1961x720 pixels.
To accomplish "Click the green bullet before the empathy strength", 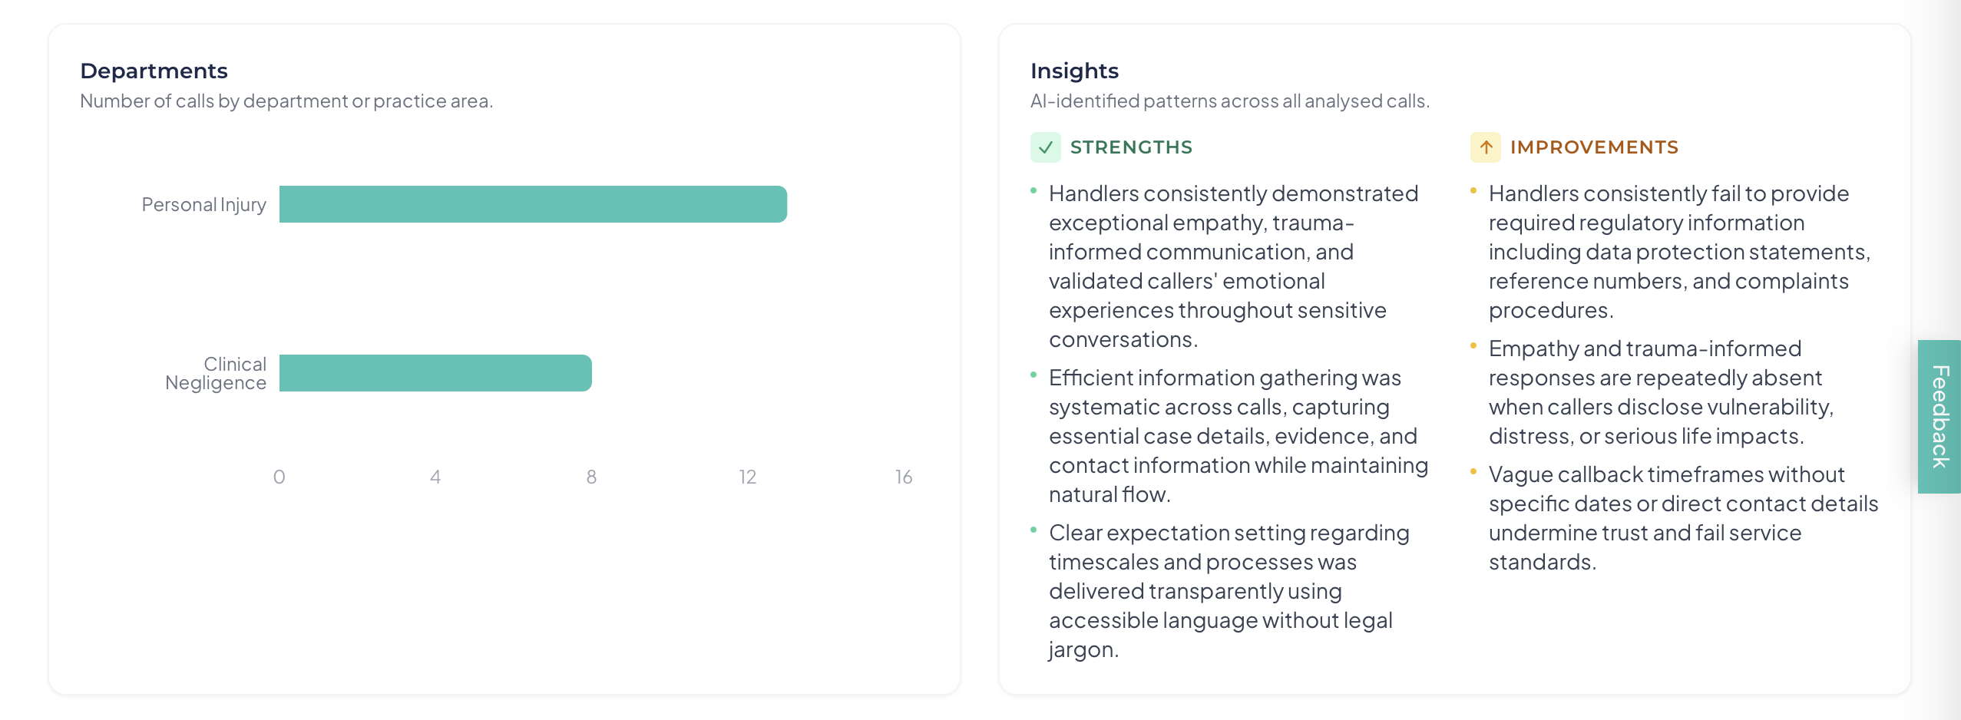I will pyautogui.click(x=1032, y=192).
